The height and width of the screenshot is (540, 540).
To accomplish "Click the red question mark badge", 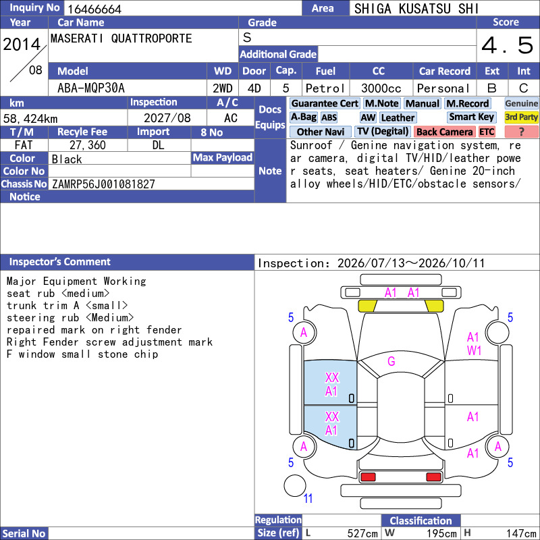I will tap(521, 132).
